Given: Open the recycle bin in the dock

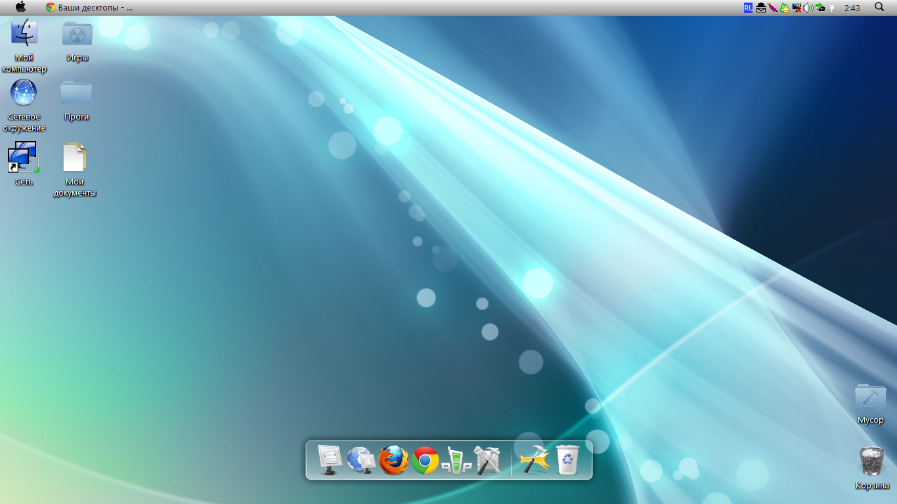Looking at the screenshot, I should pyautogui.click(x=568, y=459).
